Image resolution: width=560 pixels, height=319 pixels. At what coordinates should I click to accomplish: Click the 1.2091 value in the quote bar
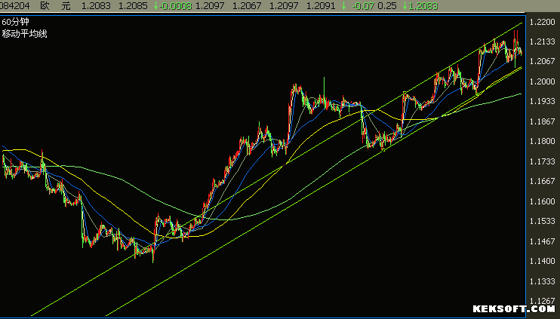point(321,6)
